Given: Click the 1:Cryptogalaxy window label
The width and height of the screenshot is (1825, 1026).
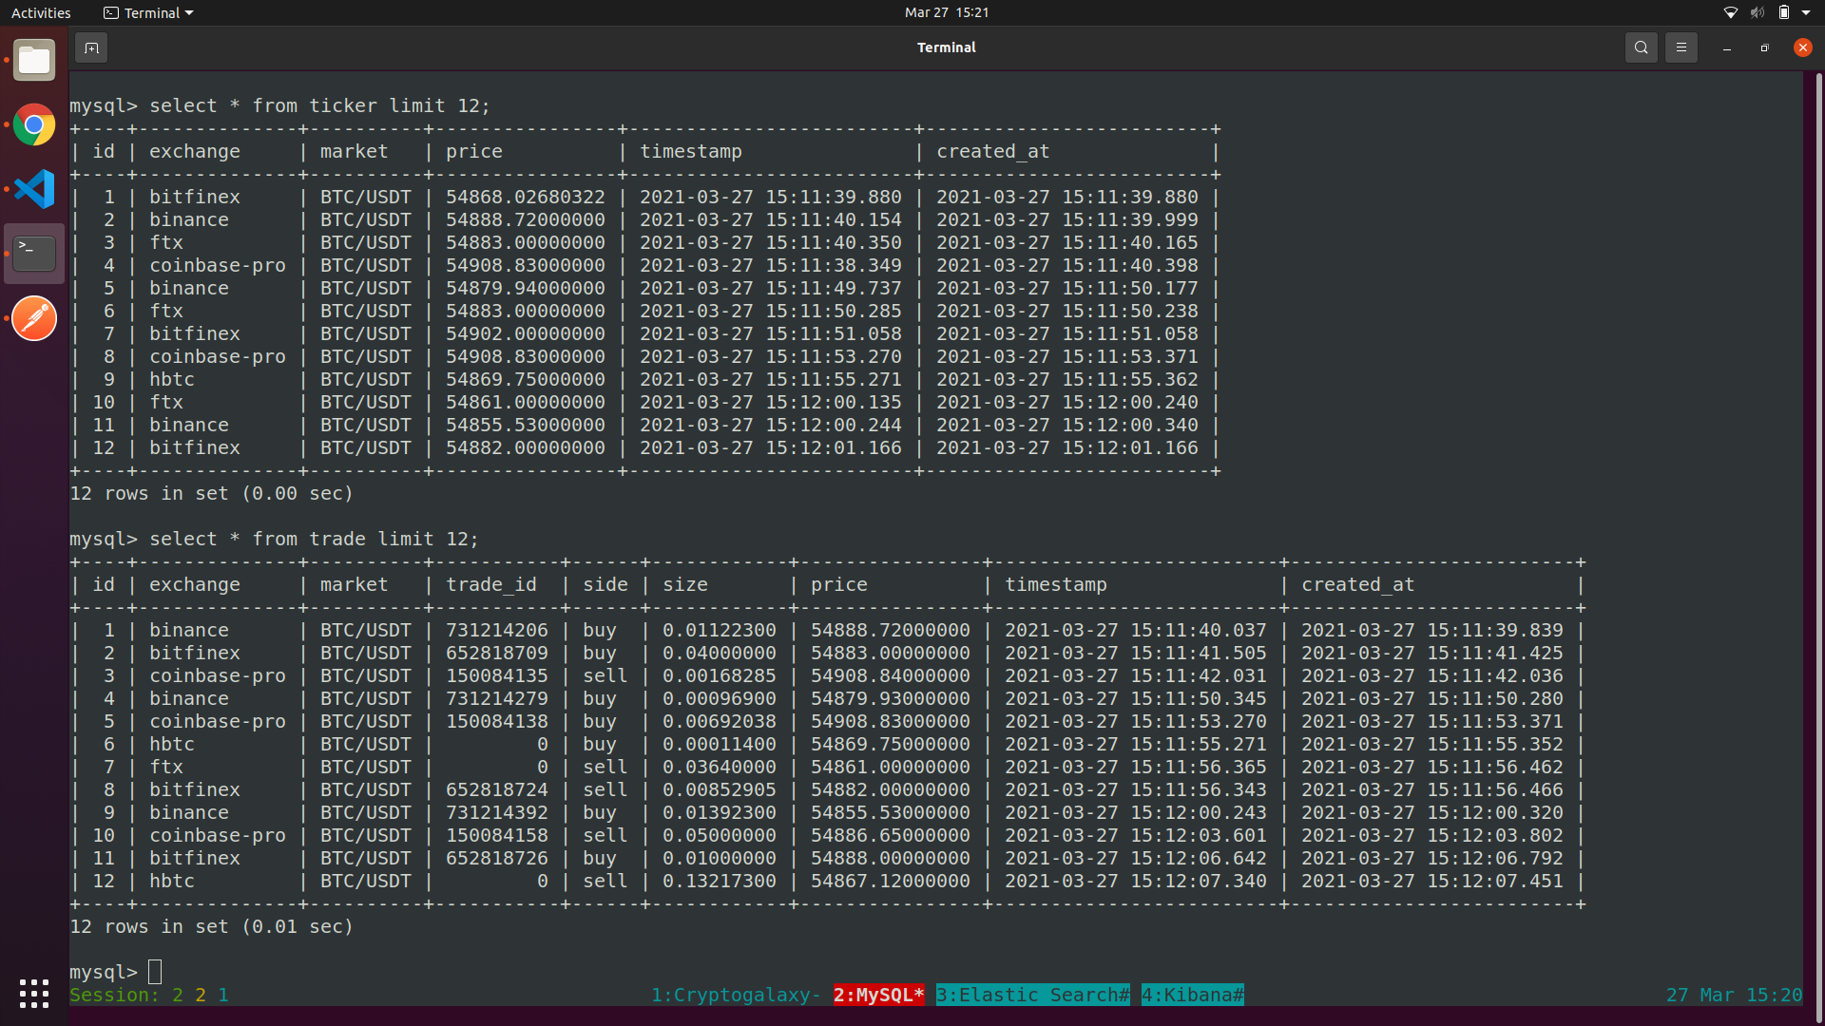Looking at the screenshot, I should point(735,995).
